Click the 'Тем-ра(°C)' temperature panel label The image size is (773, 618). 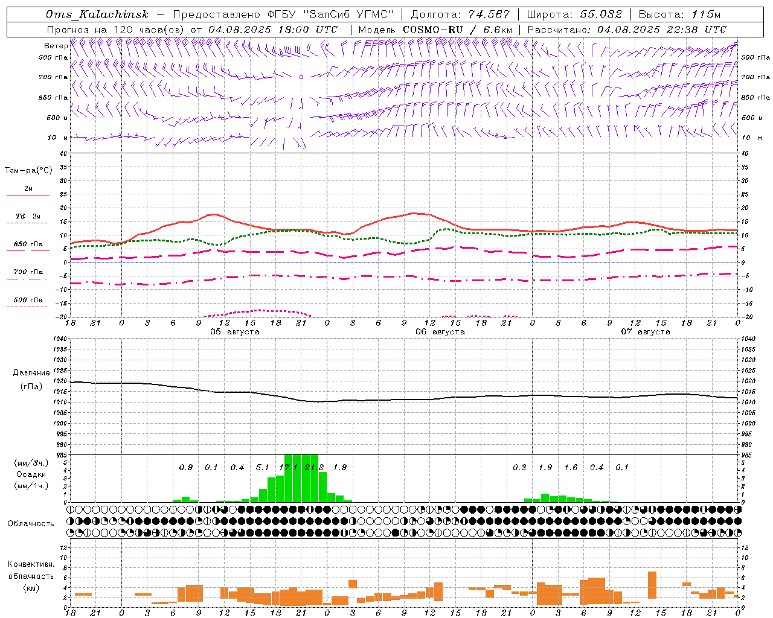pyautogui.click(x=28, y=171)
